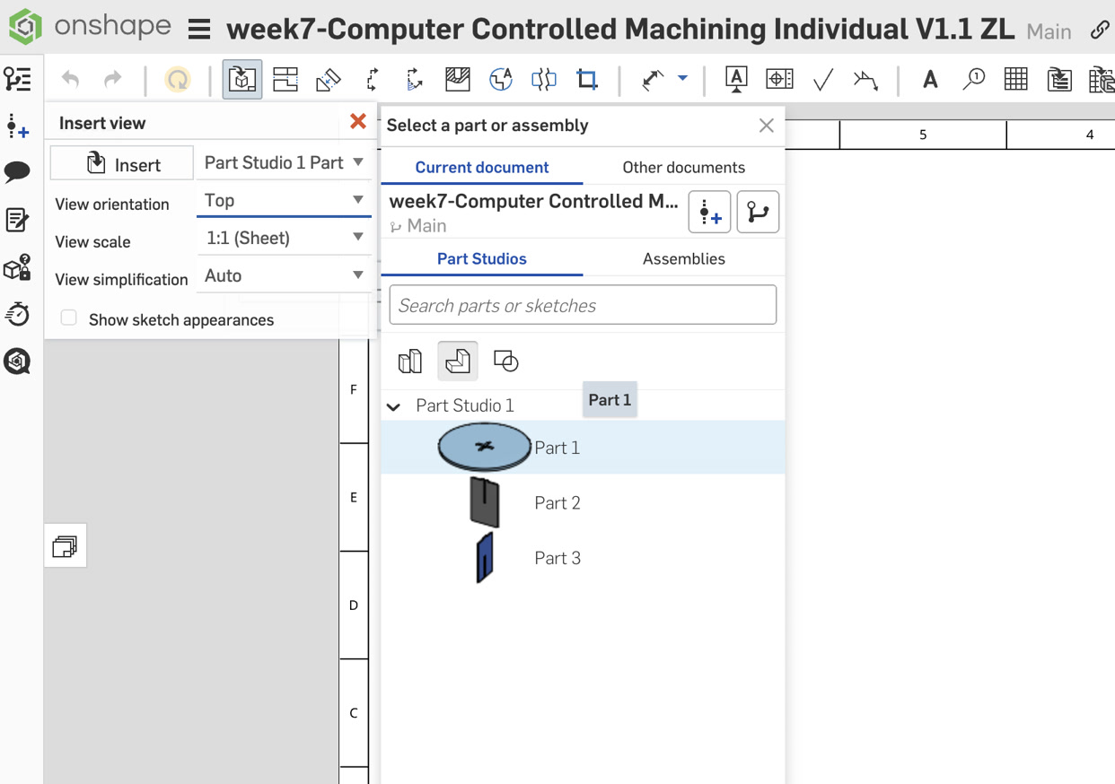The width and height of the screenshot is (1115, 784).
Task: Select the Break view tool
Action: coord(544,79)
